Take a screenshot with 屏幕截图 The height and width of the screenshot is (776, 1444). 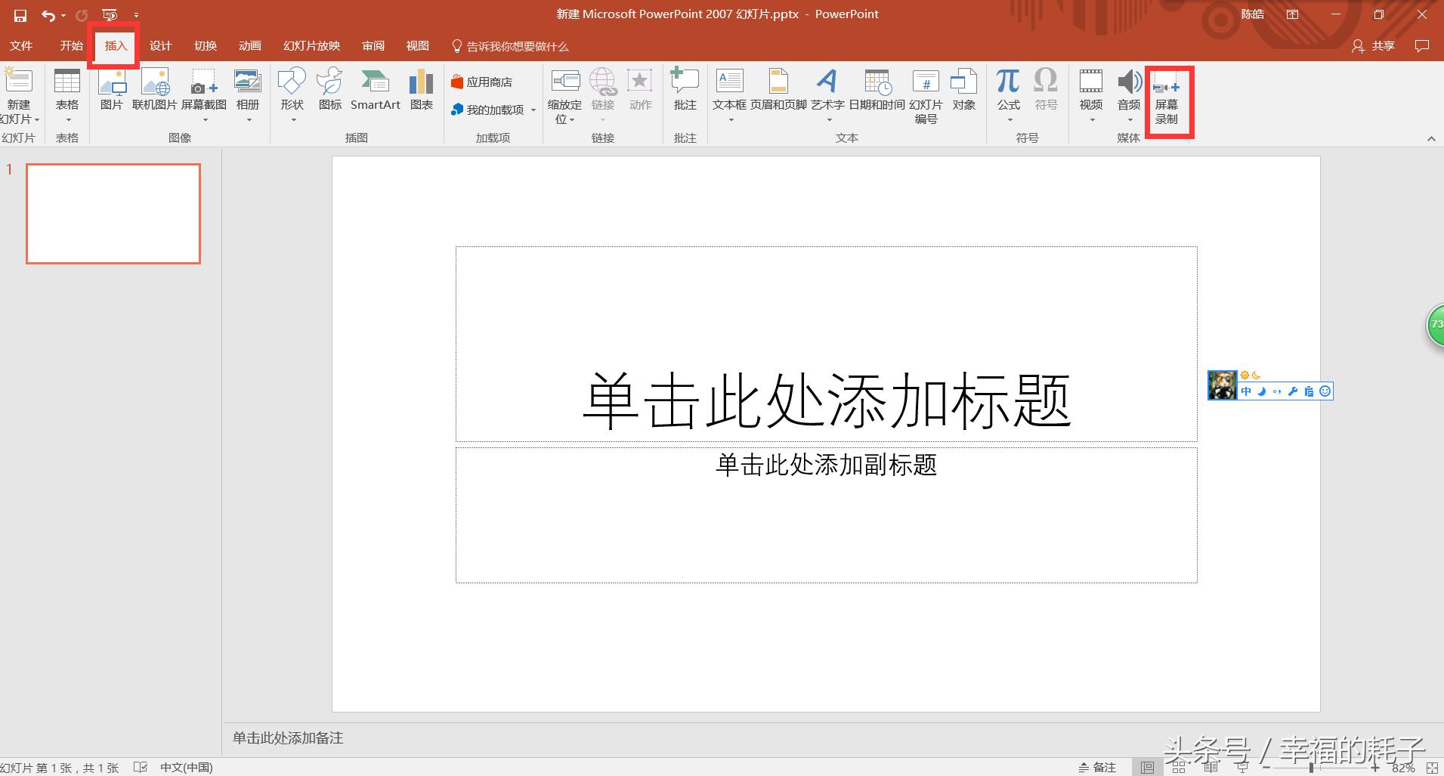tap(203, 91)
